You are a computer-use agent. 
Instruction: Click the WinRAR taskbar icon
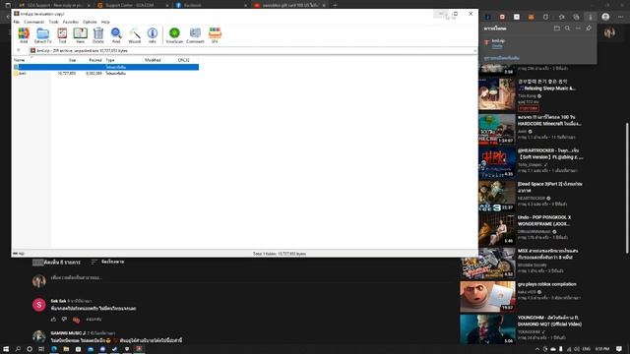(139, 349)
